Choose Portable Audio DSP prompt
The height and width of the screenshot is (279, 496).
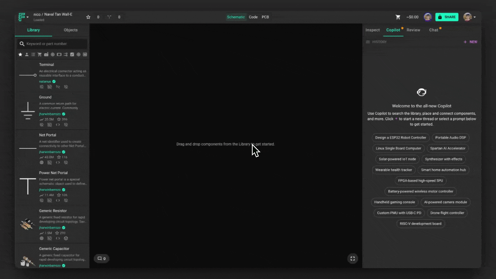click(x=451, y=138)
